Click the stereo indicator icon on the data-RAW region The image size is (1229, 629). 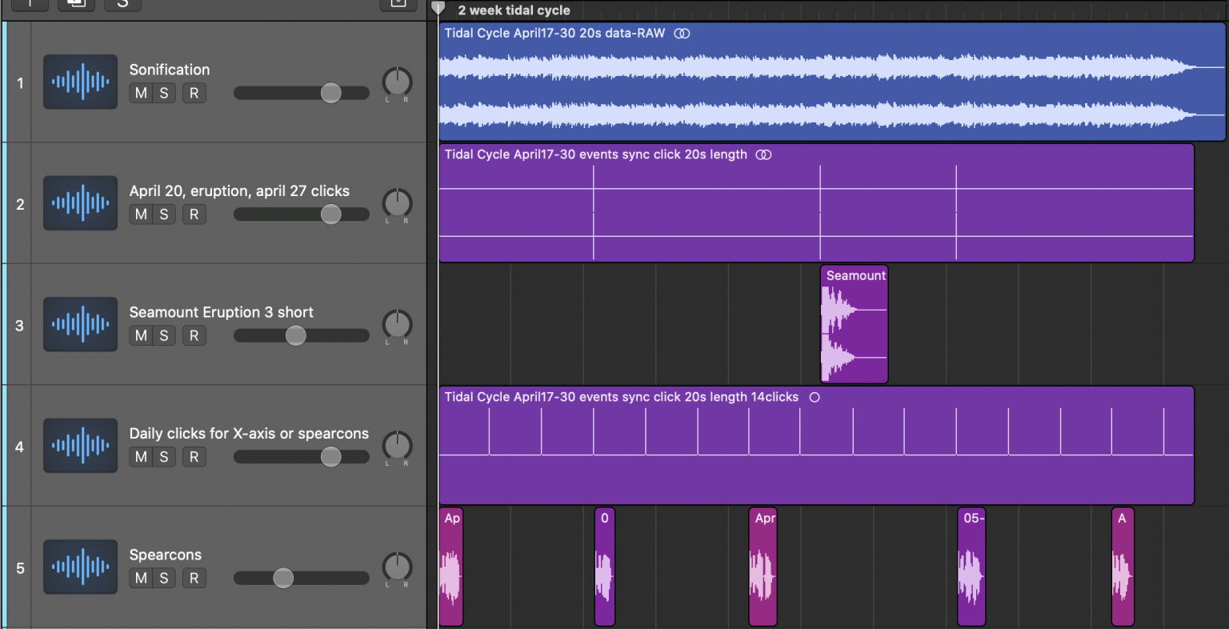point(681,33)
